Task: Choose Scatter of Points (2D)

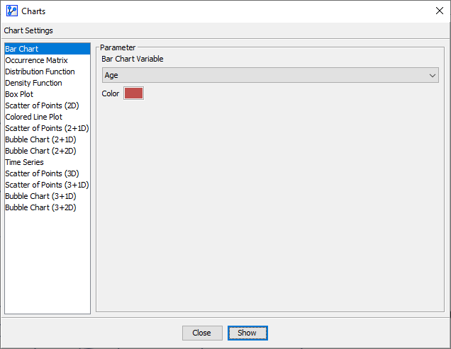Action: click(x=42, y=105)
